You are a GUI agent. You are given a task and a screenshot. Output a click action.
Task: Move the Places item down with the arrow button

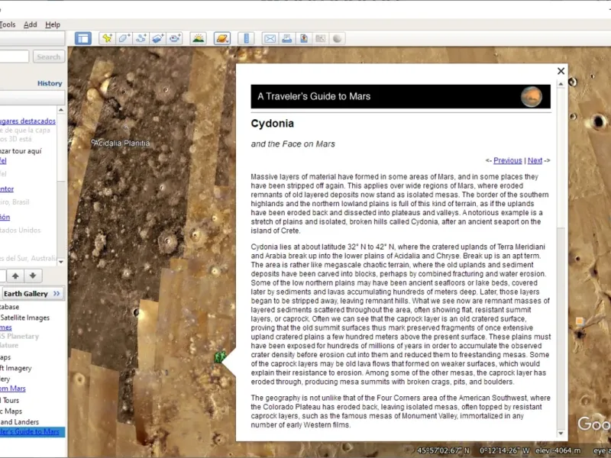pos(33,276)
